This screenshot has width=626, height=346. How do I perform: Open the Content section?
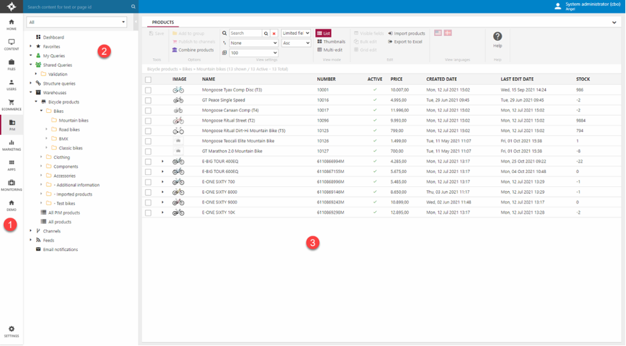click(x=11, y=45)
